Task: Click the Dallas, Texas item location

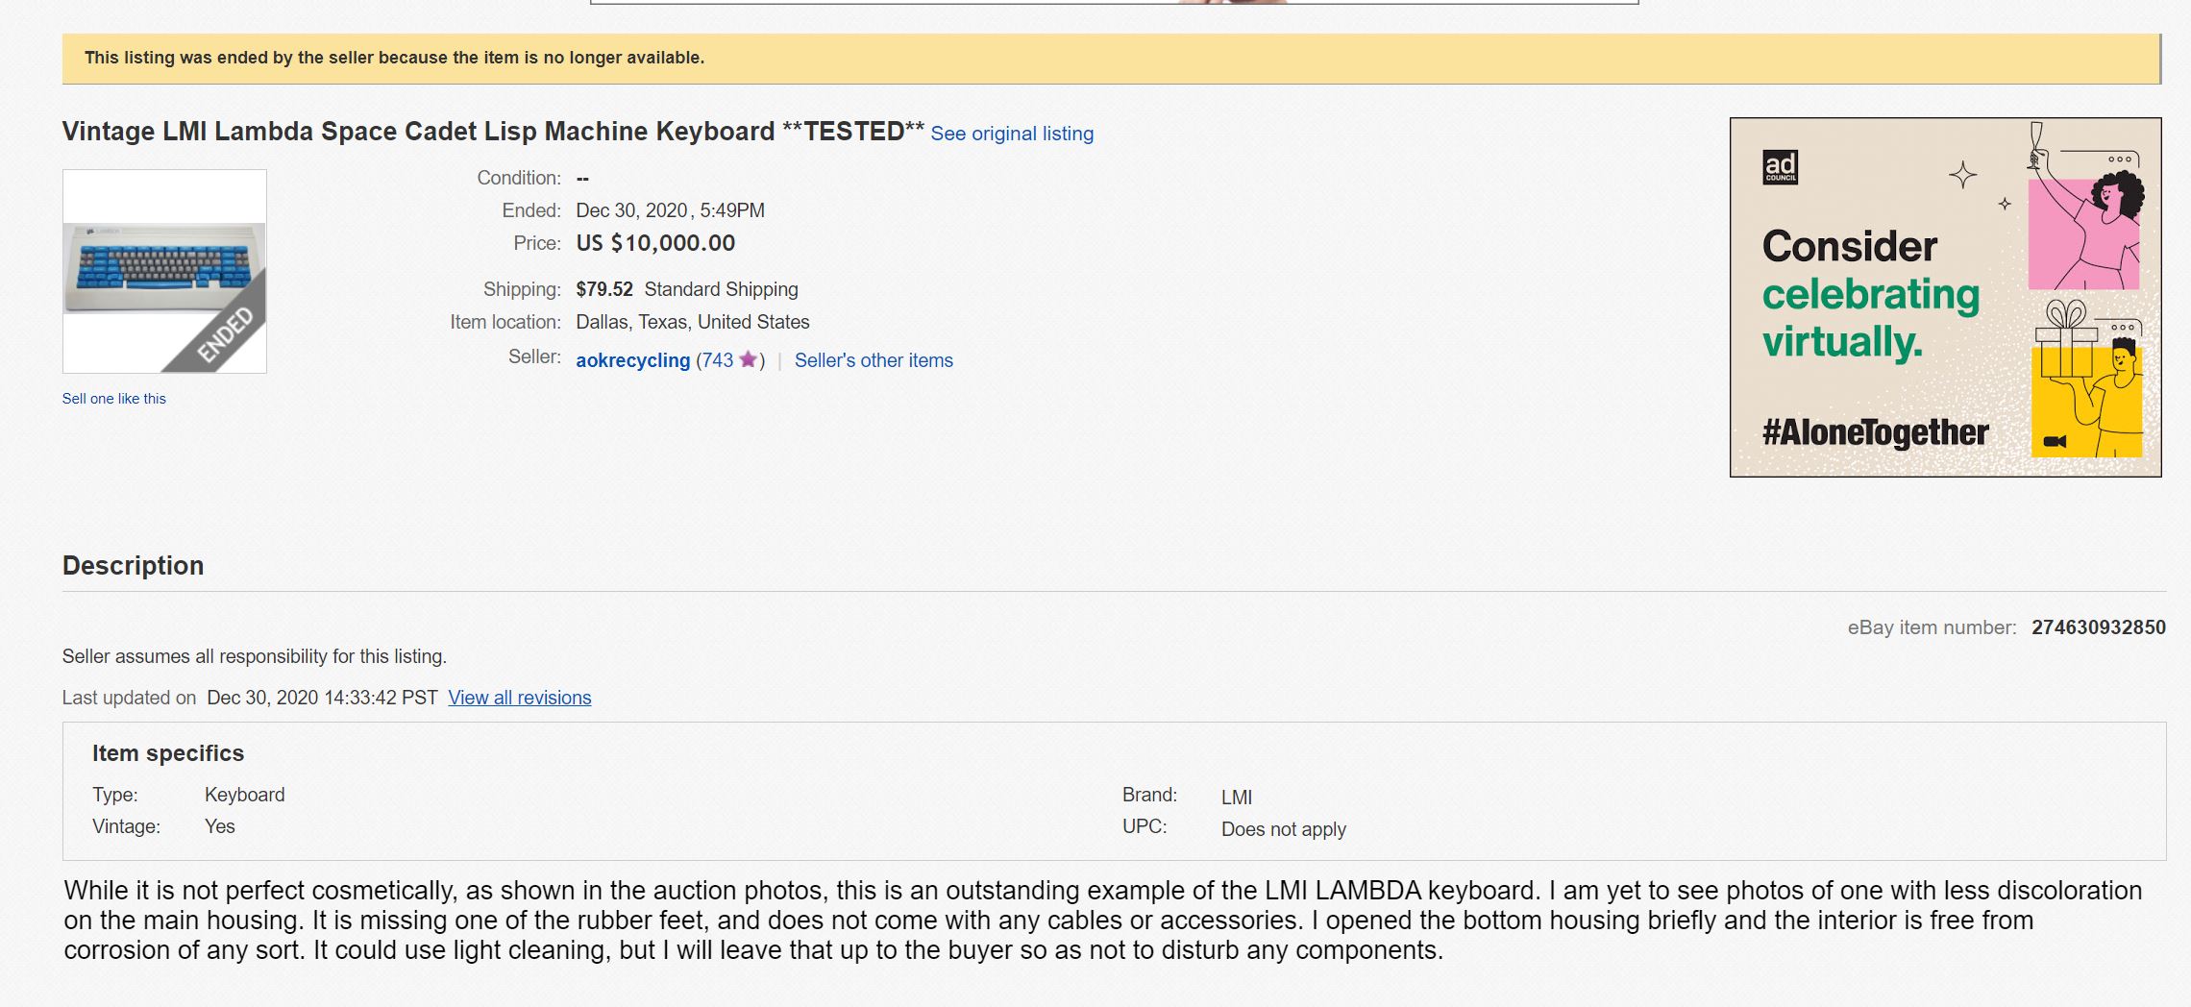Action: (x=691, y=322)
